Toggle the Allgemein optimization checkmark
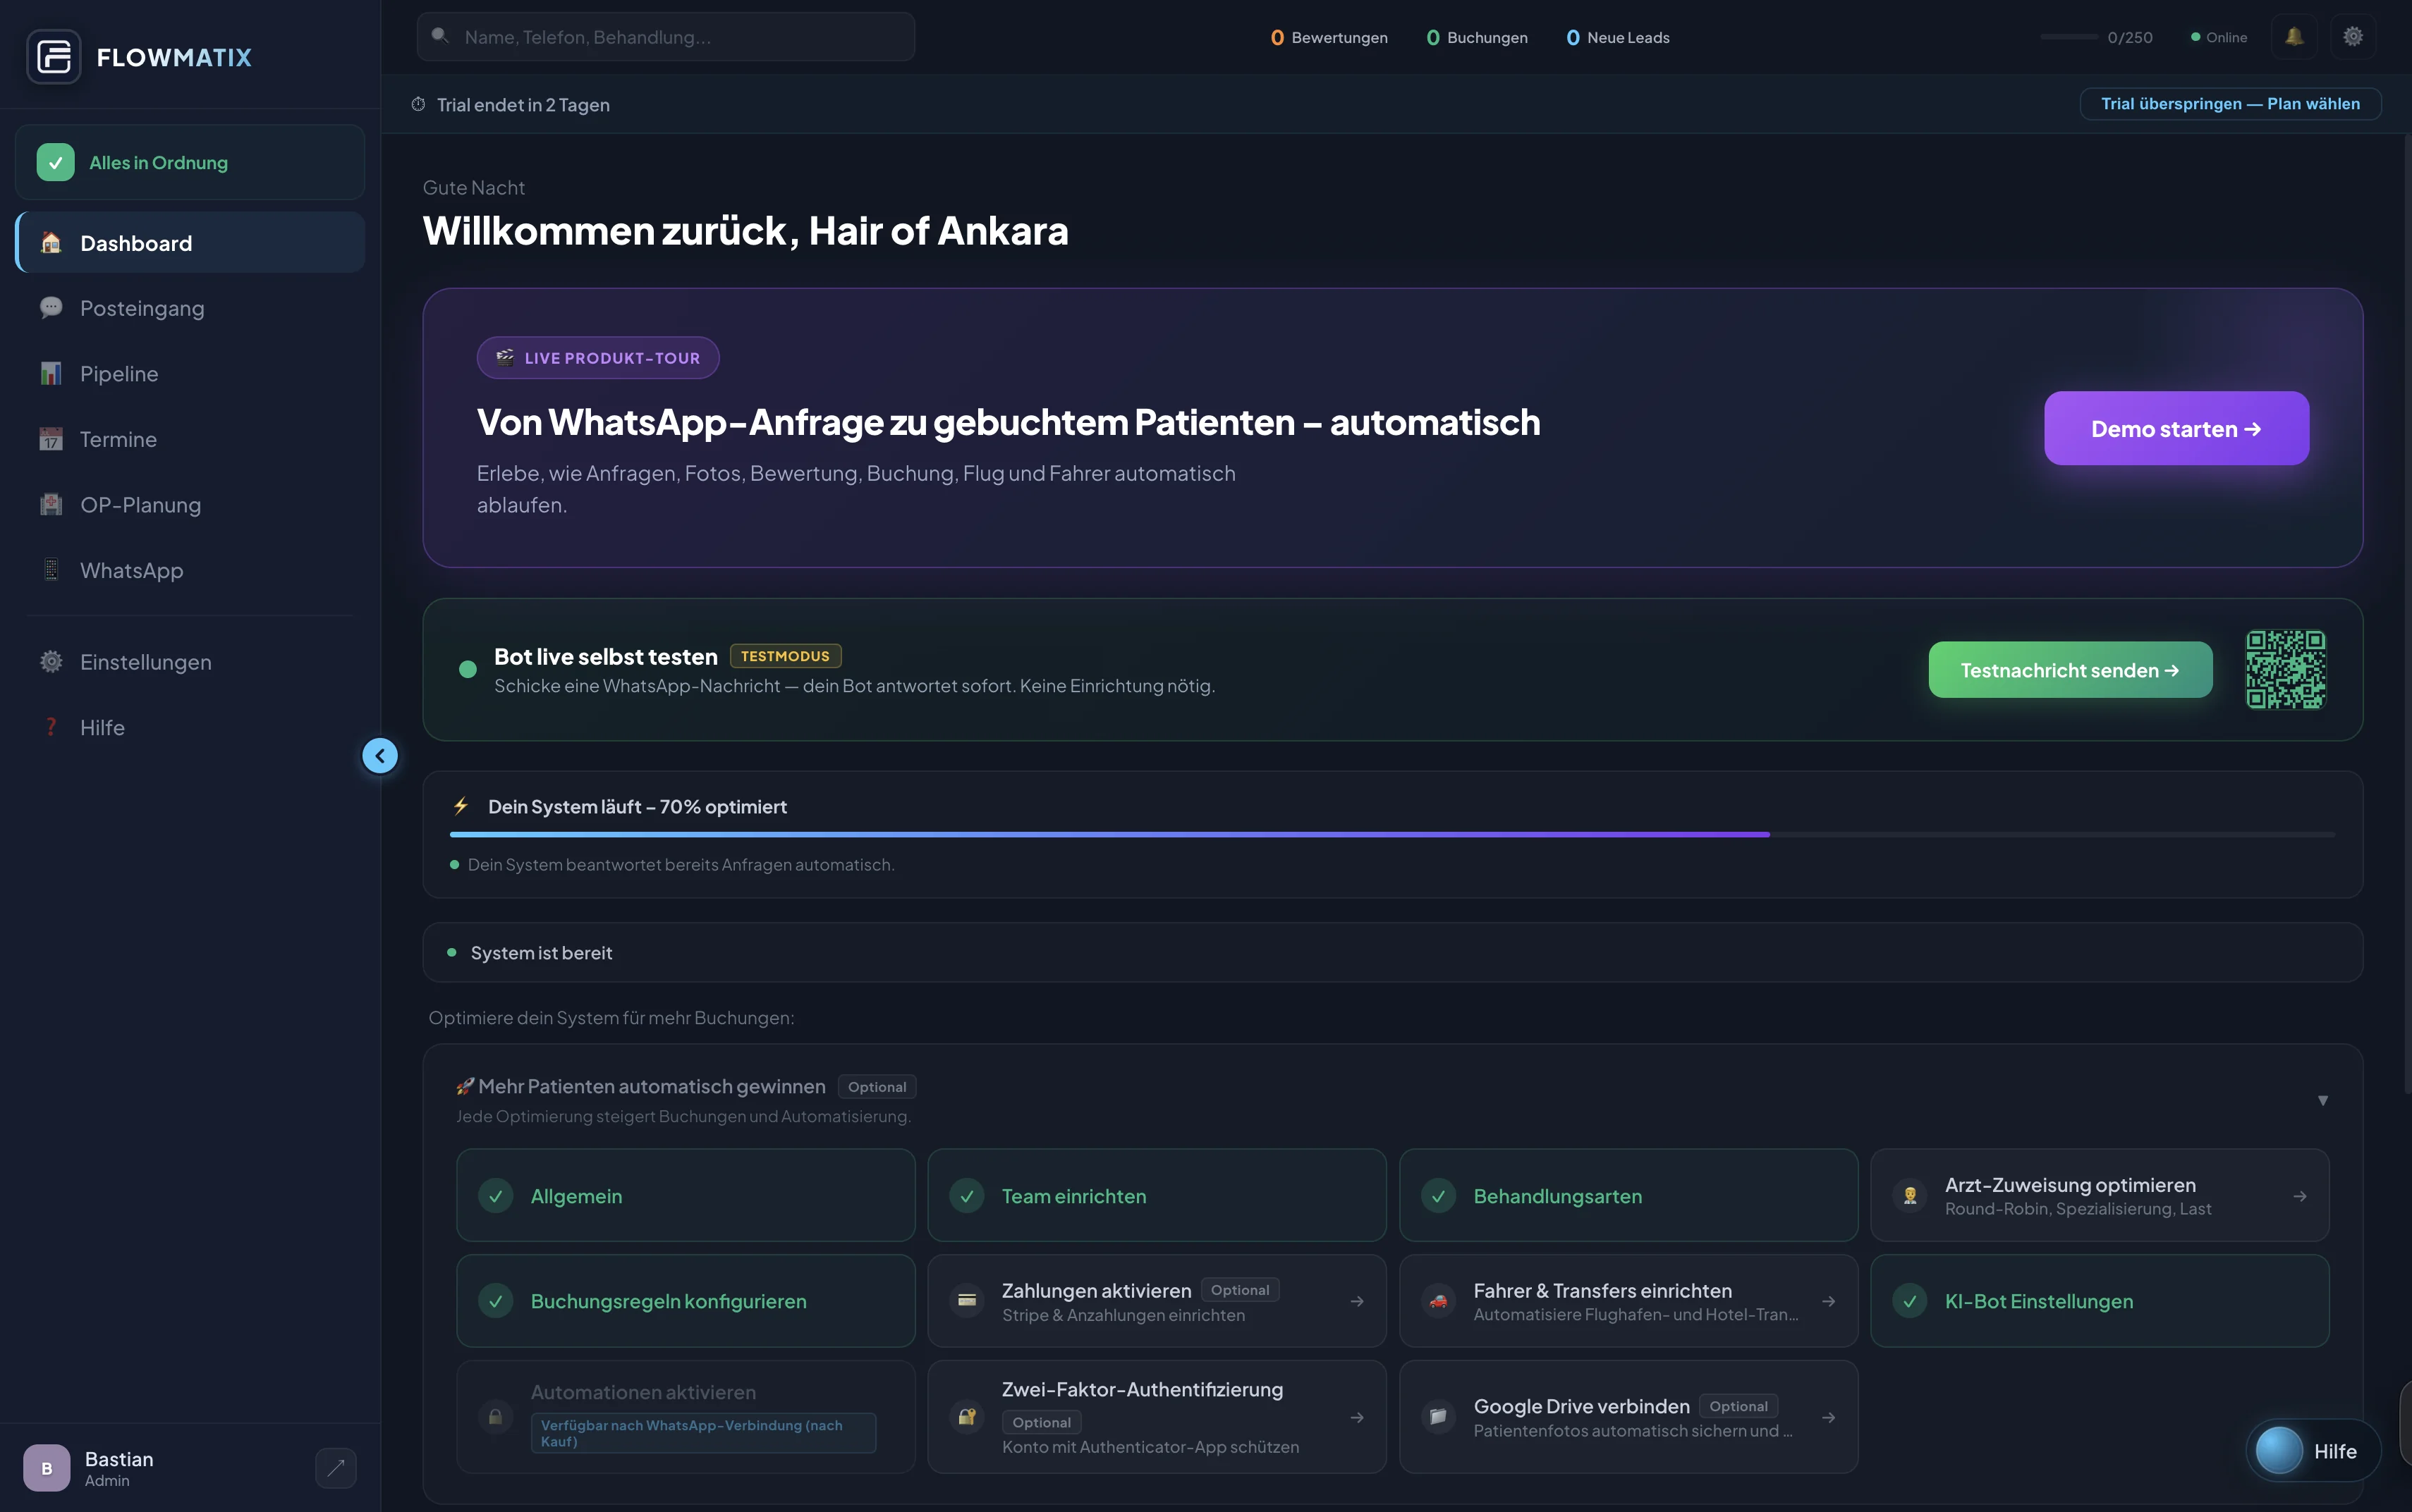2412x1512 pixels. point(497,1195)
